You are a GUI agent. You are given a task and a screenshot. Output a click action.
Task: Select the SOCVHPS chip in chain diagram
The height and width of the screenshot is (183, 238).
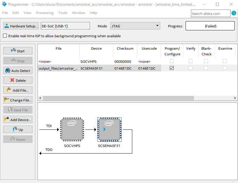(x=72, y=130)
